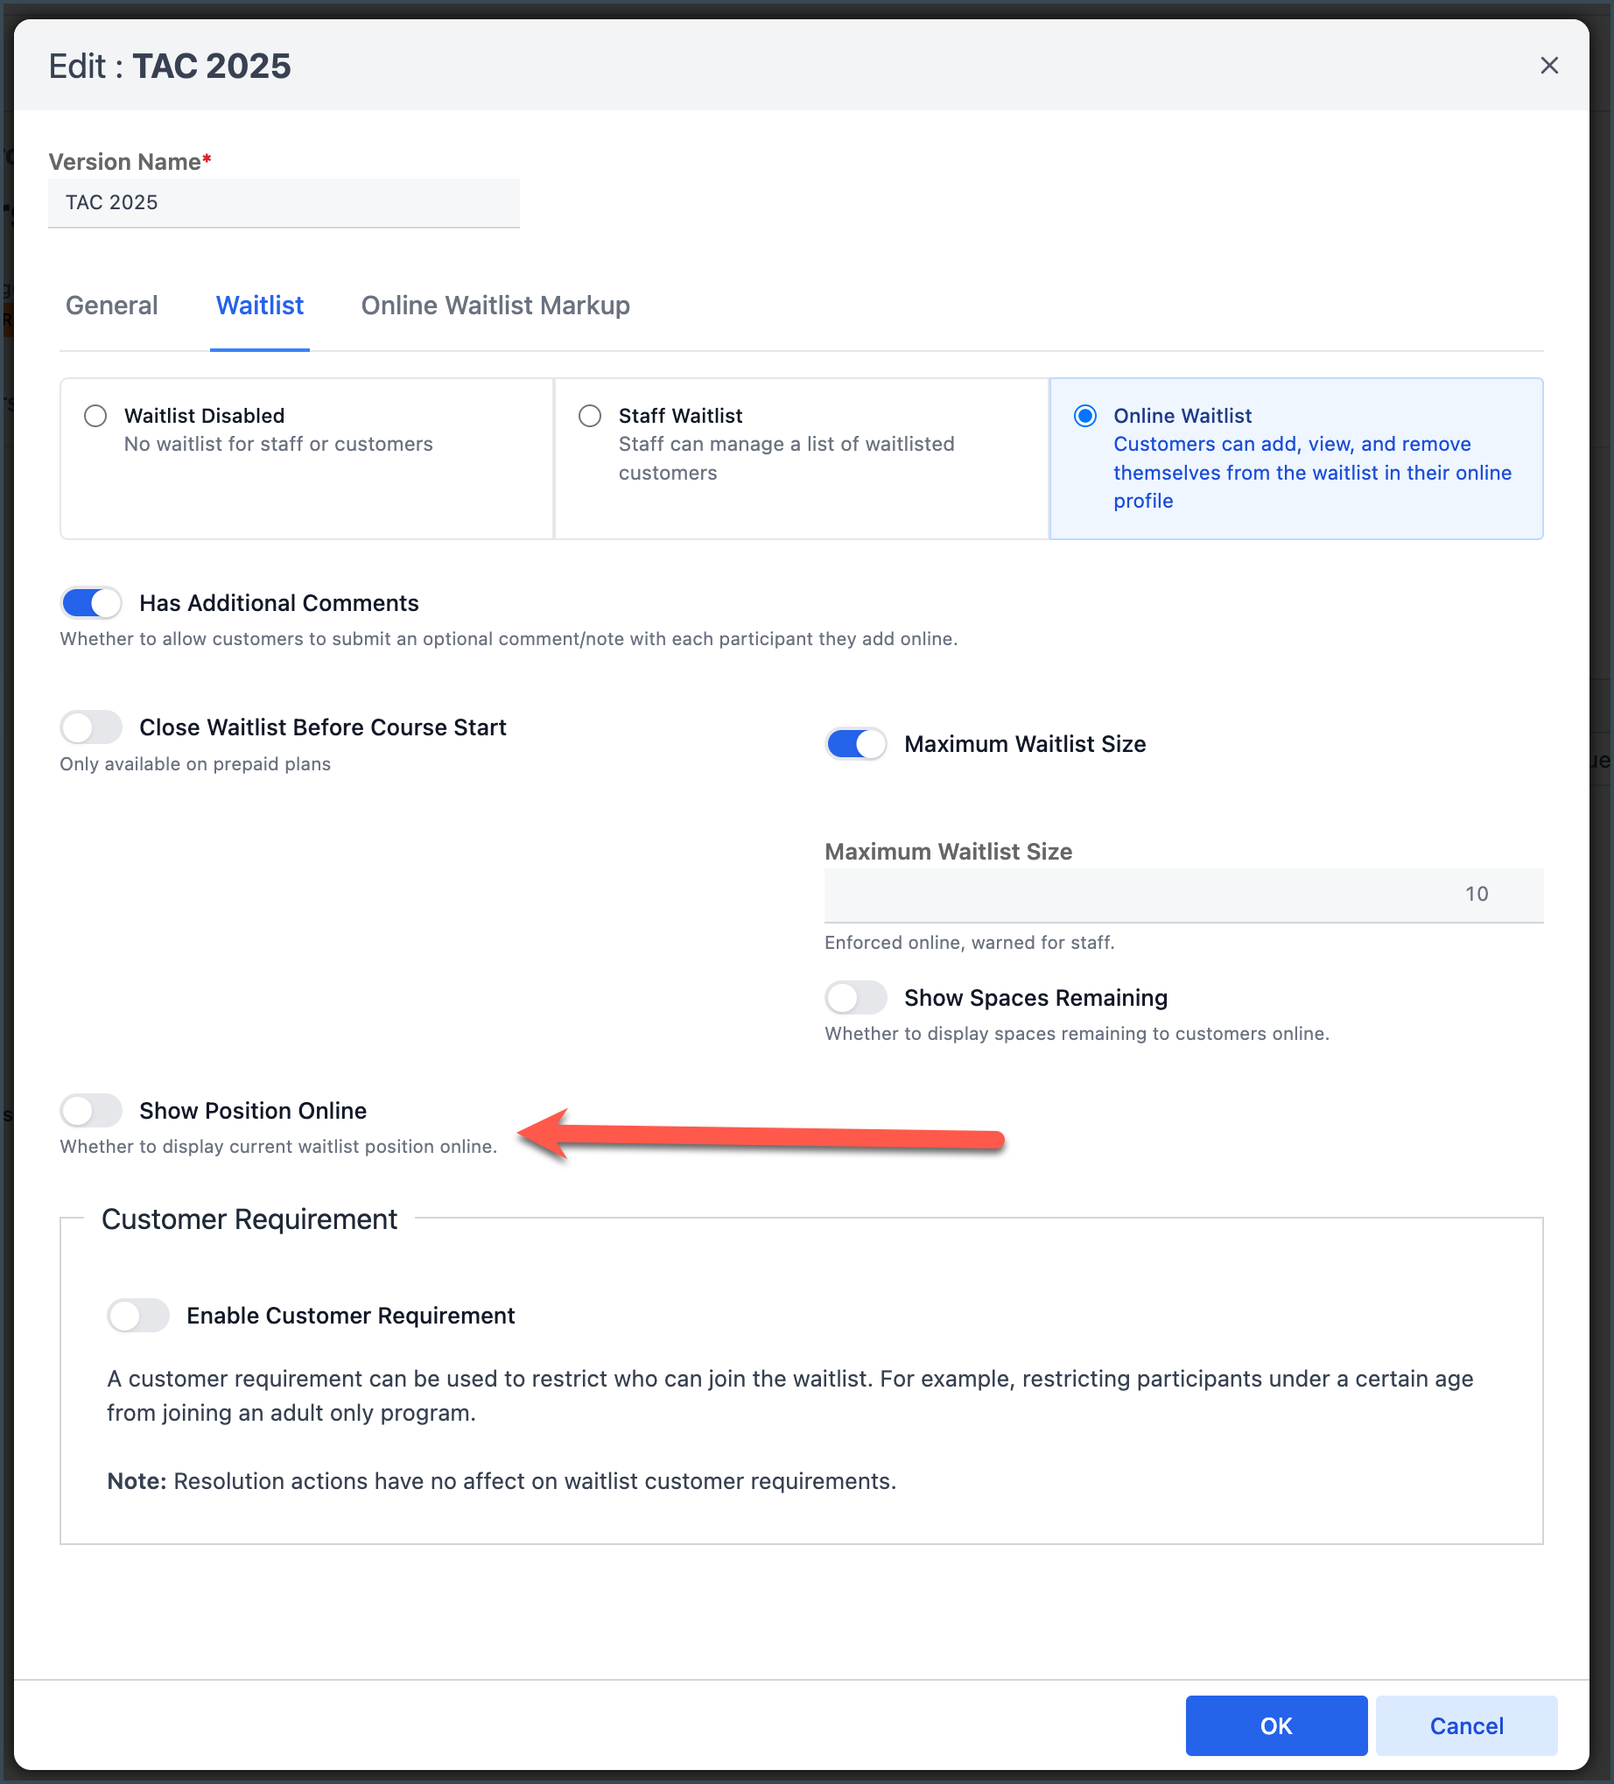Switch to the General tab
The width and height of the screenshot is (1614, 1784).
click(111, 306)
